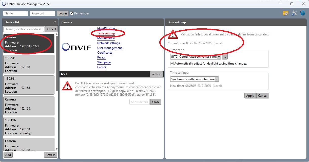Viewport: 309px width, 162px height.
Task: Select the 130116 device in list
Action: click(29, 127)
